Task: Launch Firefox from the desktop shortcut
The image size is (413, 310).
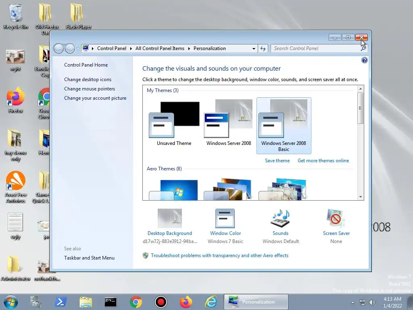Action: (x=16, y=100)
